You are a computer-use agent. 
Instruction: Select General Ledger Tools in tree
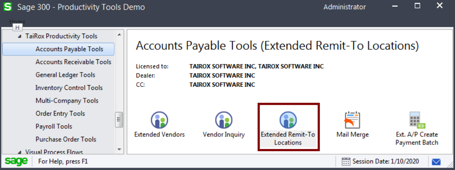(65, 75)
